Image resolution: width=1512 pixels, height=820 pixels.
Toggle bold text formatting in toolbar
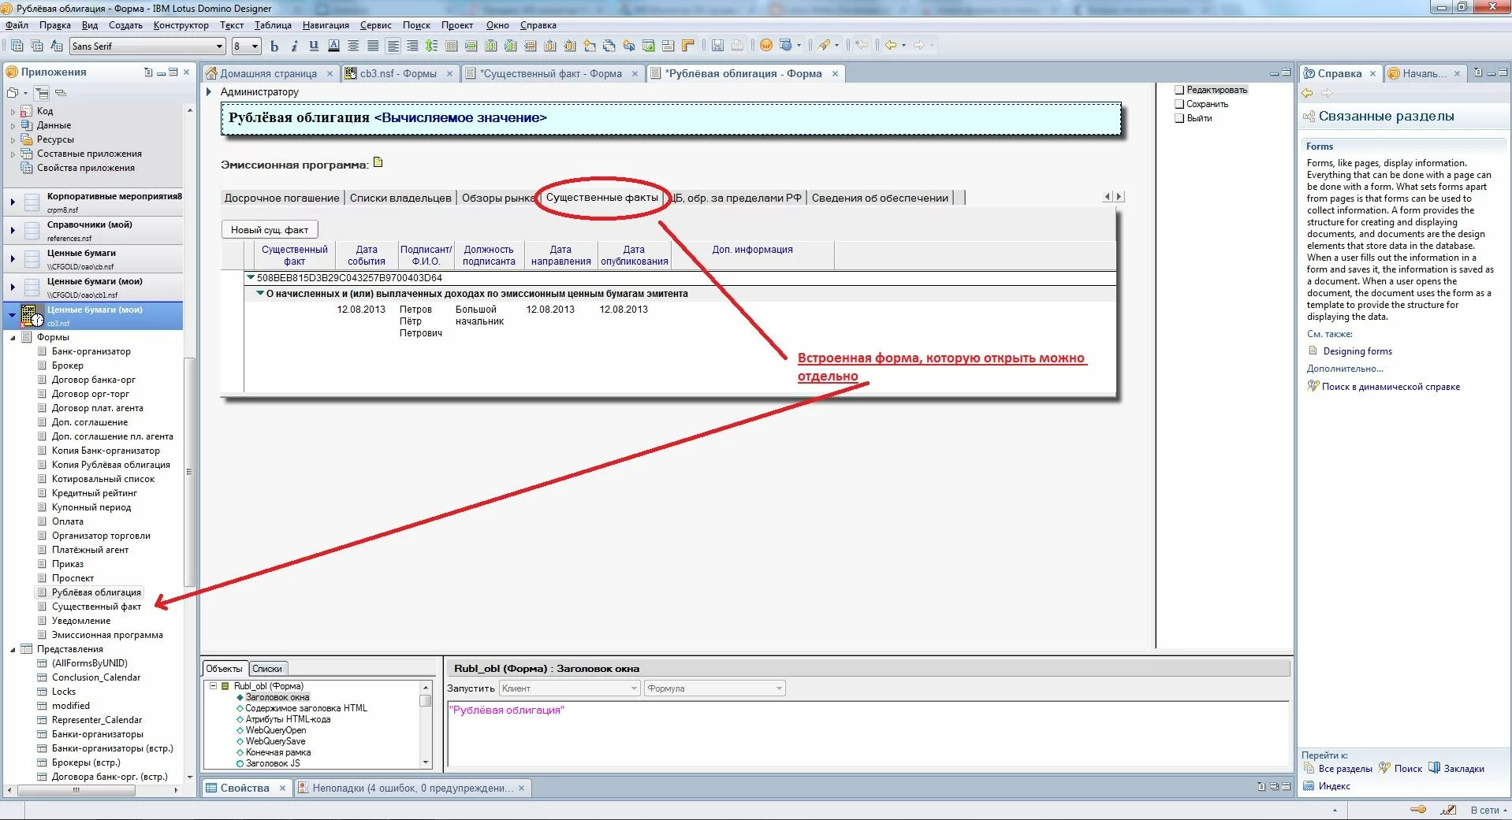coord(274,46)
